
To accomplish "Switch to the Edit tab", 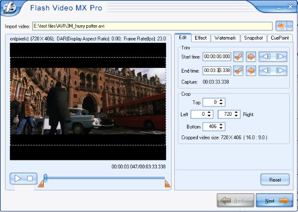I will click(x=182, y=38).
